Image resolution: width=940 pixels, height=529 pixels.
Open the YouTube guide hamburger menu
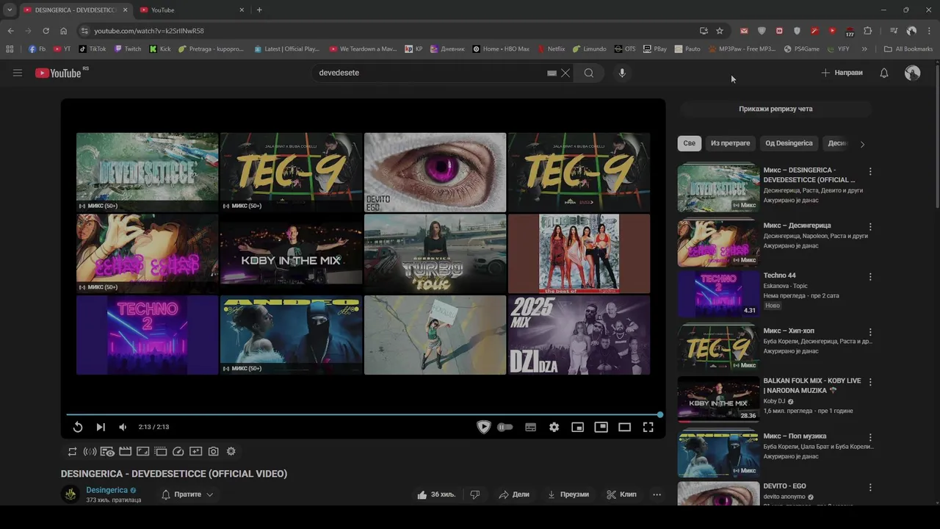point(18,73)
